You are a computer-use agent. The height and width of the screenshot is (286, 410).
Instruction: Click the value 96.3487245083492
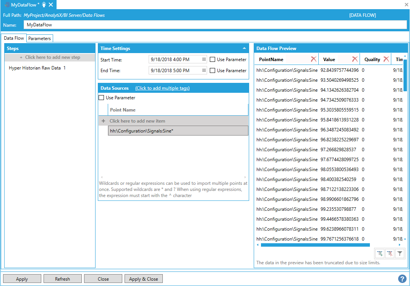tap(340, 129)
